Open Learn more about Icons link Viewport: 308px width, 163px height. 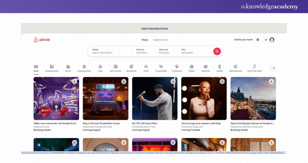click(x=154, y=28)
